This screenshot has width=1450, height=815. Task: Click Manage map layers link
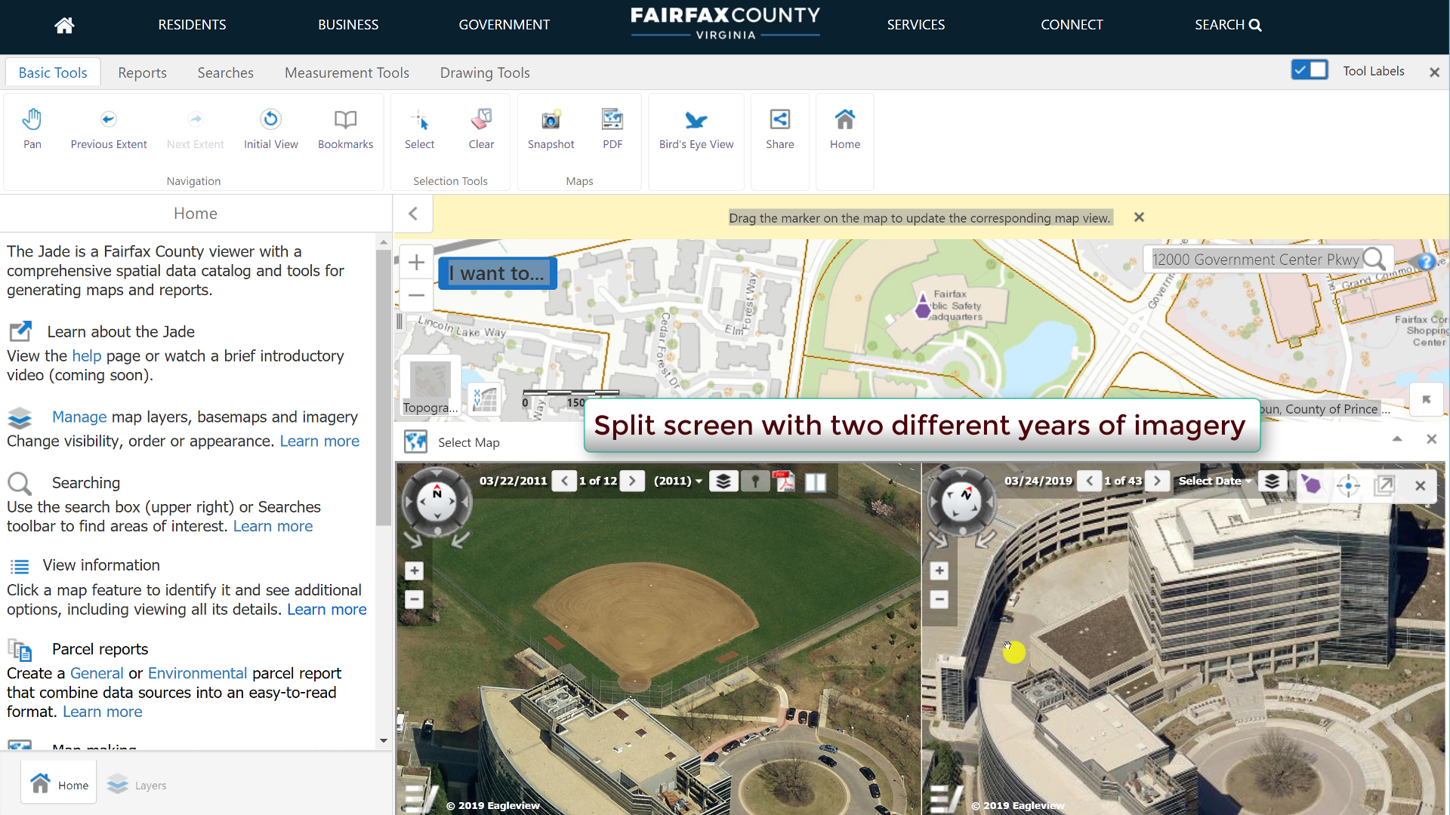coord(79,417)
